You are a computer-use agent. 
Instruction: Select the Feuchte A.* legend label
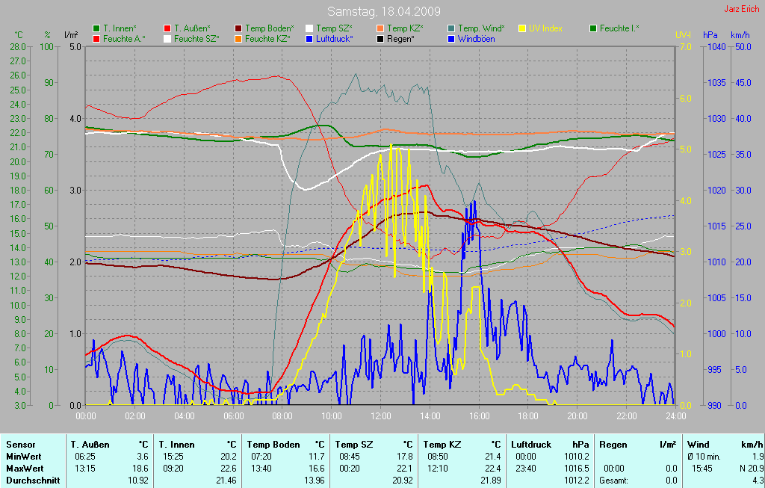coord(124,38)
